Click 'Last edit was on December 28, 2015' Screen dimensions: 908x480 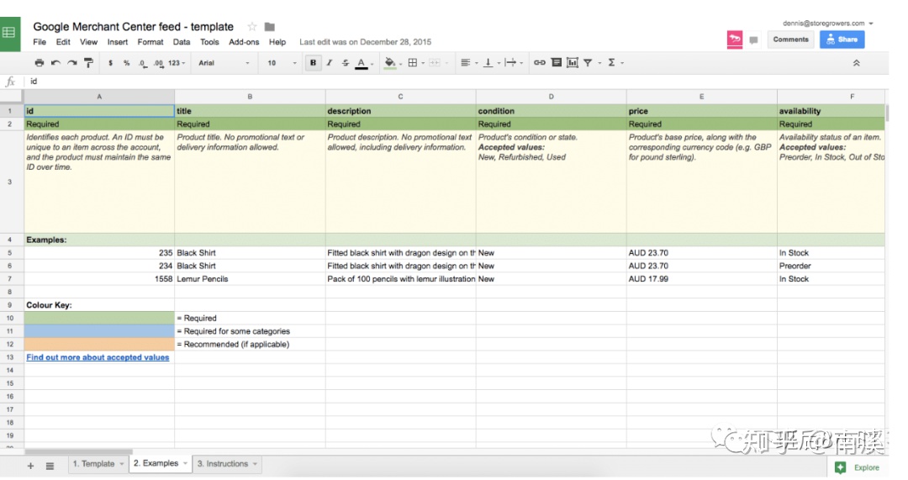[x=366, y=42]
